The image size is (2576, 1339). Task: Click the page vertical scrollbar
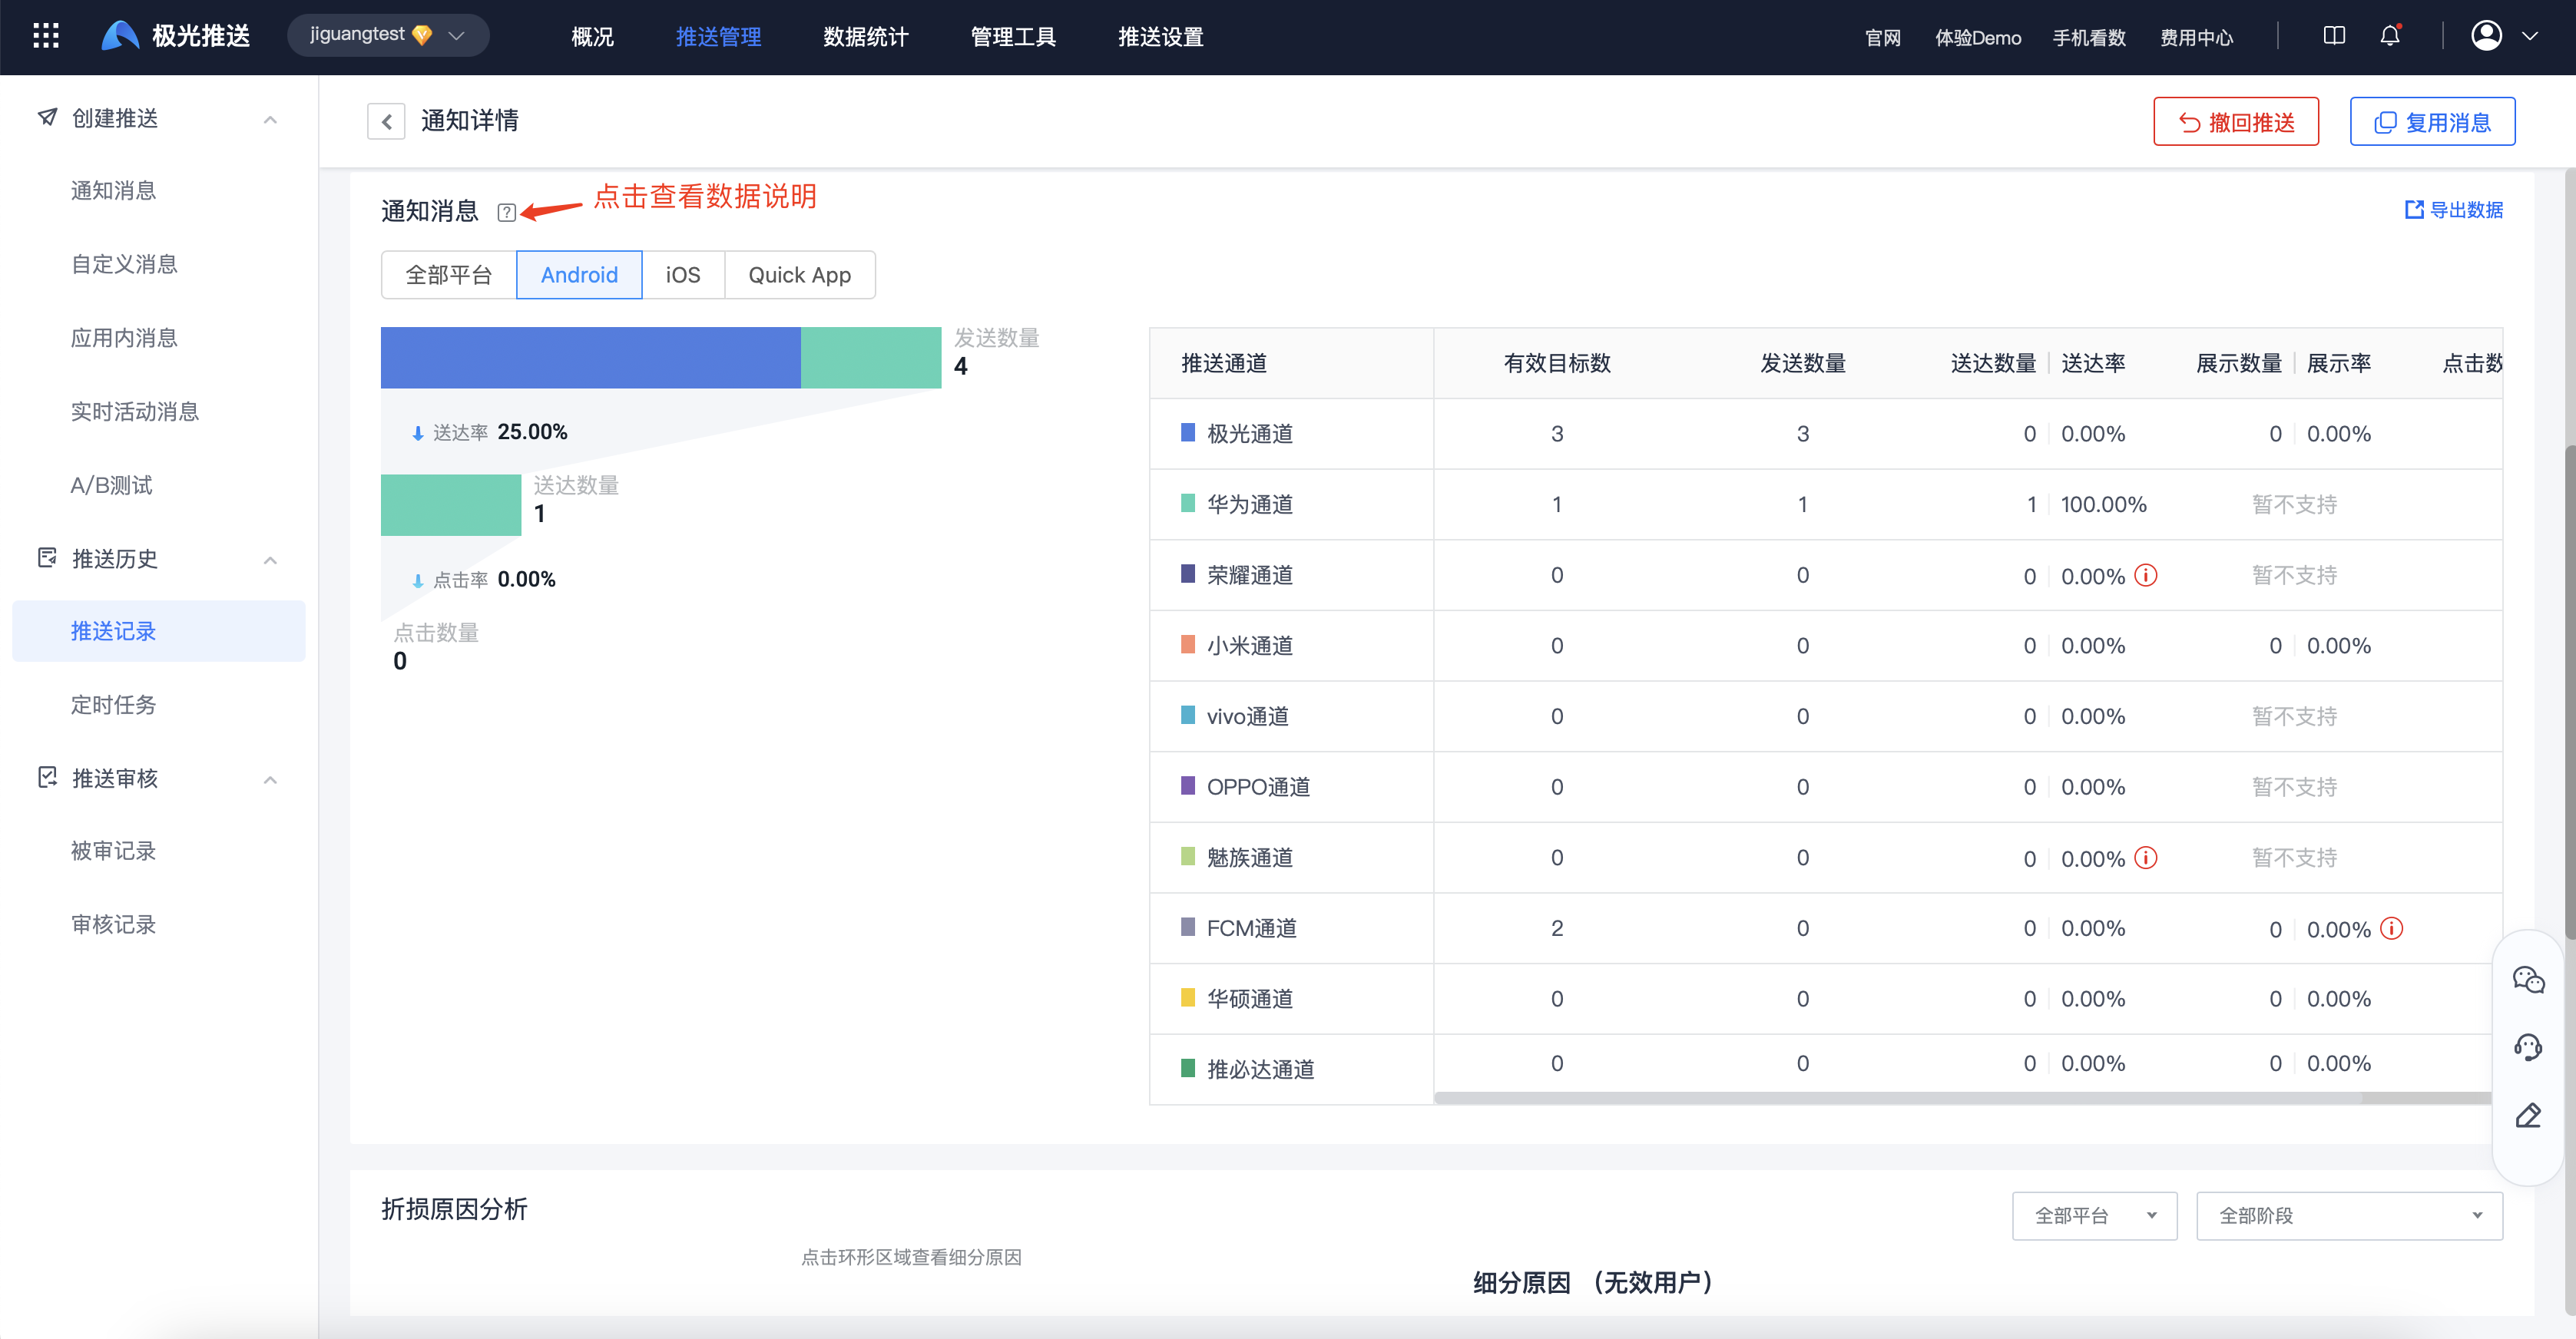(2570, 692)
